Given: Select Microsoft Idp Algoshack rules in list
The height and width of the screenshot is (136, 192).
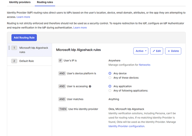Looking at the screenshot, I should [34, 50].
